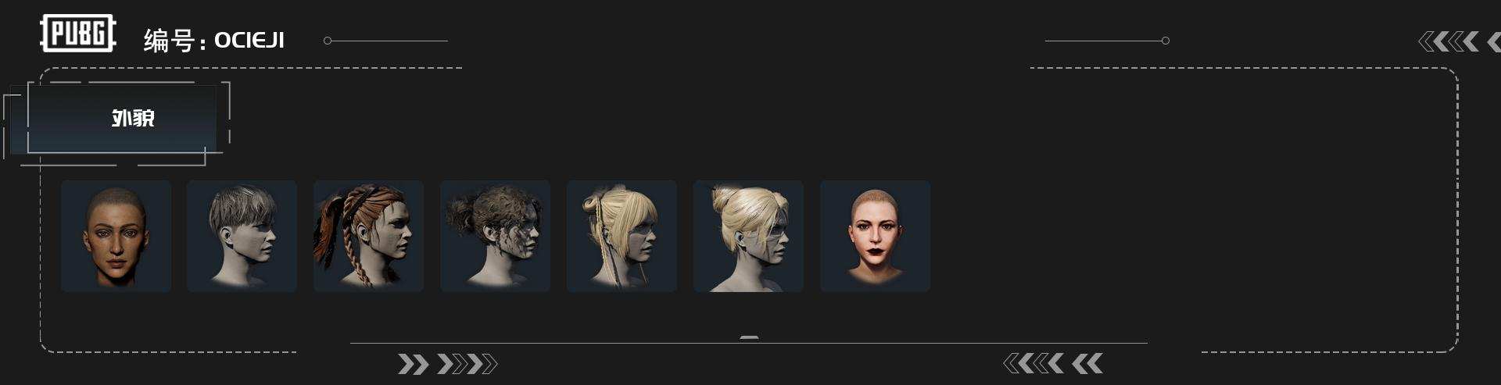Screen dimensions: 1501x385
Task: Select the pale face with dark lipstick
Action: 875,236
